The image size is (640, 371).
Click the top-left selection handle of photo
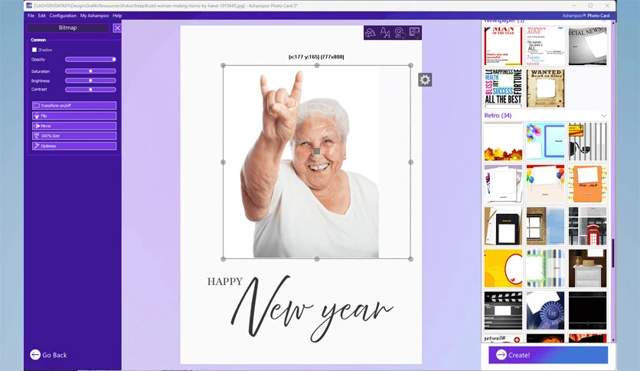tap(224, 65)
